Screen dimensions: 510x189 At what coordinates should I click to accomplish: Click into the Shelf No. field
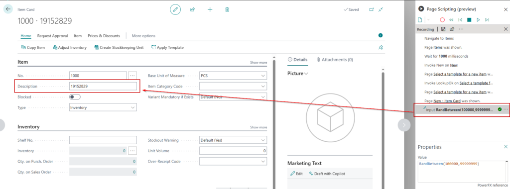click(103, 140)
